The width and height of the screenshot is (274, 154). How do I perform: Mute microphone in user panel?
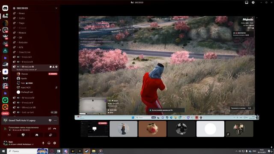click(x=43, y=143)
